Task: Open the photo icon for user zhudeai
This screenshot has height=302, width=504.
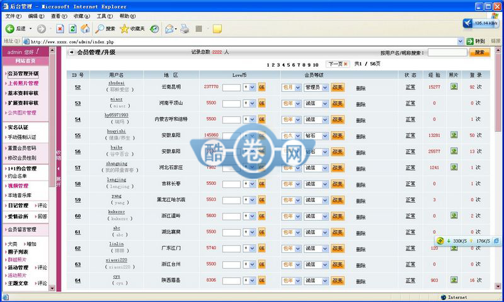Action: pos(454,87)
